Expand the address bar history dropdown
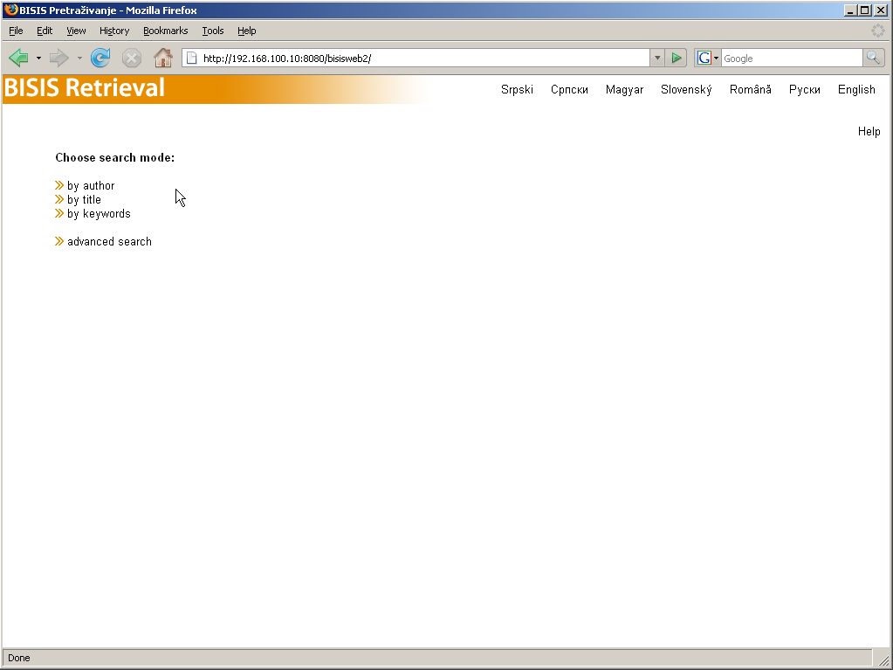Viewport: 893px width, 670px height. 657,59
